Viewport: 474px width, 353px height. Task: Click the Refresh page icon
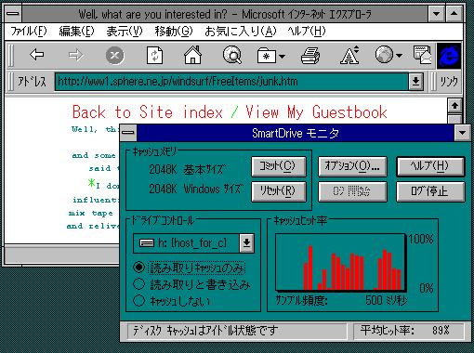click(x=154, y=56)
